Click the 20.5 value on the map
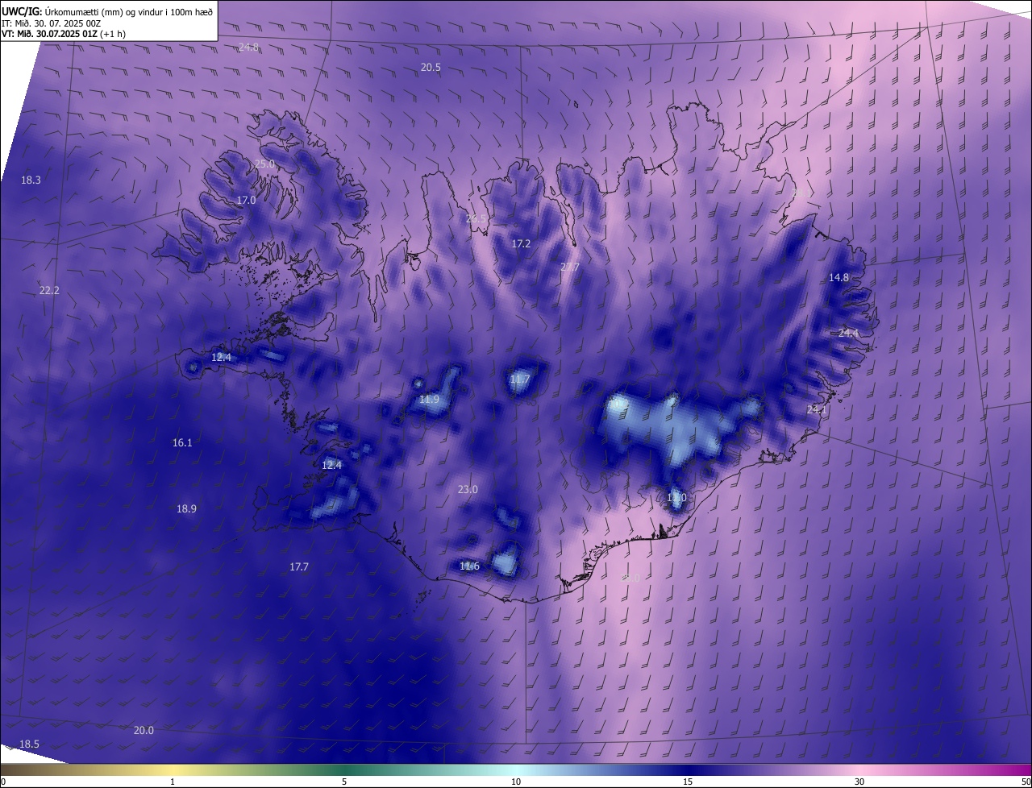The image size is (1032, 788). point(431,68)
